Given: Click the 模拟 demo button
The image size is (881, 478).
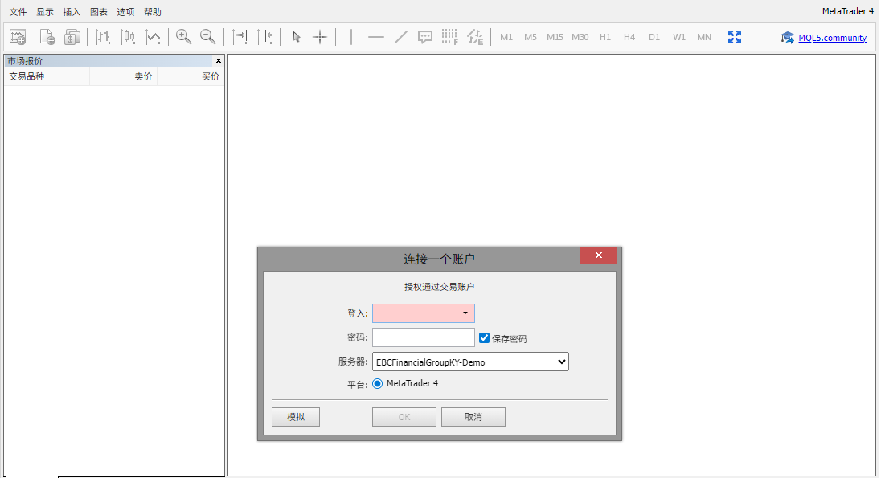Looking at the screenshot, I should pyautogui.click(x=296, y=417).
